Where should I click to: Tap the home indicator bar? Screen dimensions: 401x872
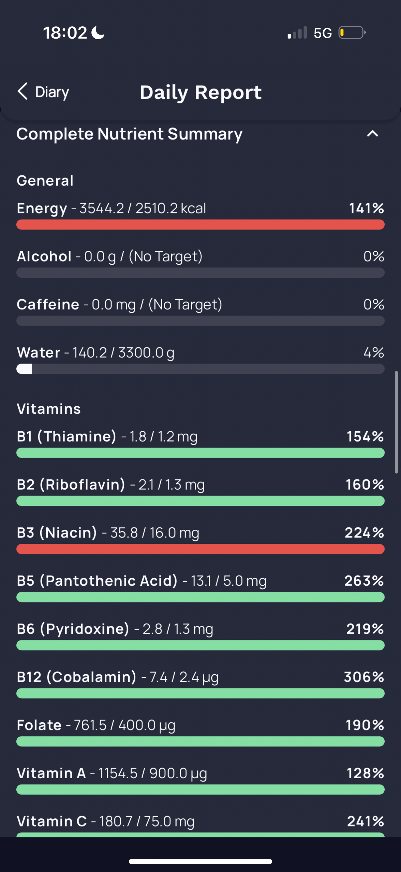point(200,861)
